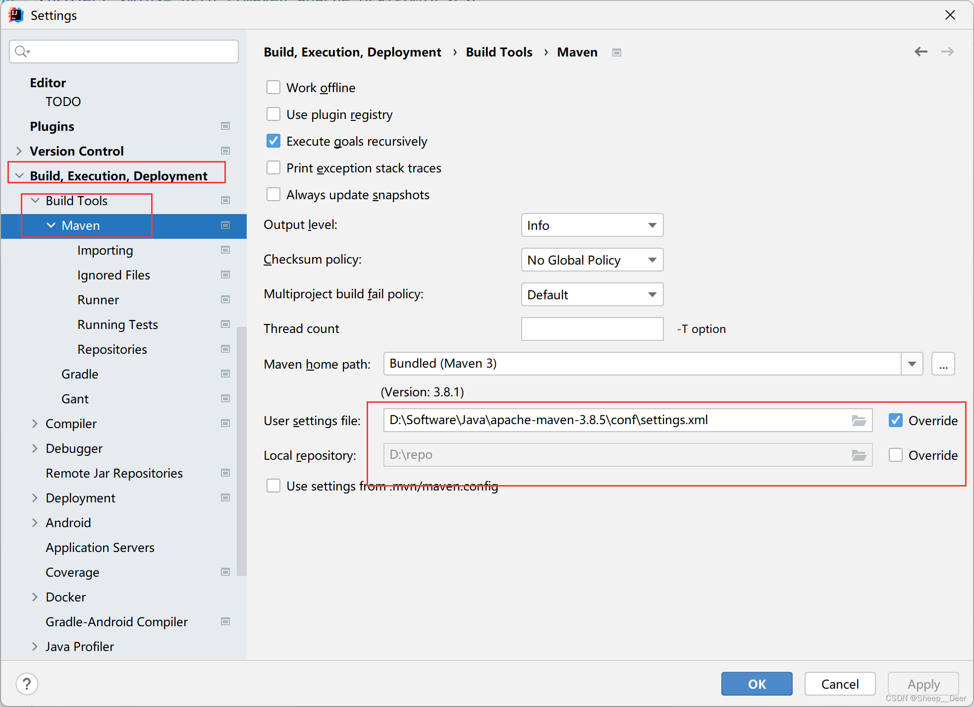Click project-level icon on Gant row

pos(225,398)
